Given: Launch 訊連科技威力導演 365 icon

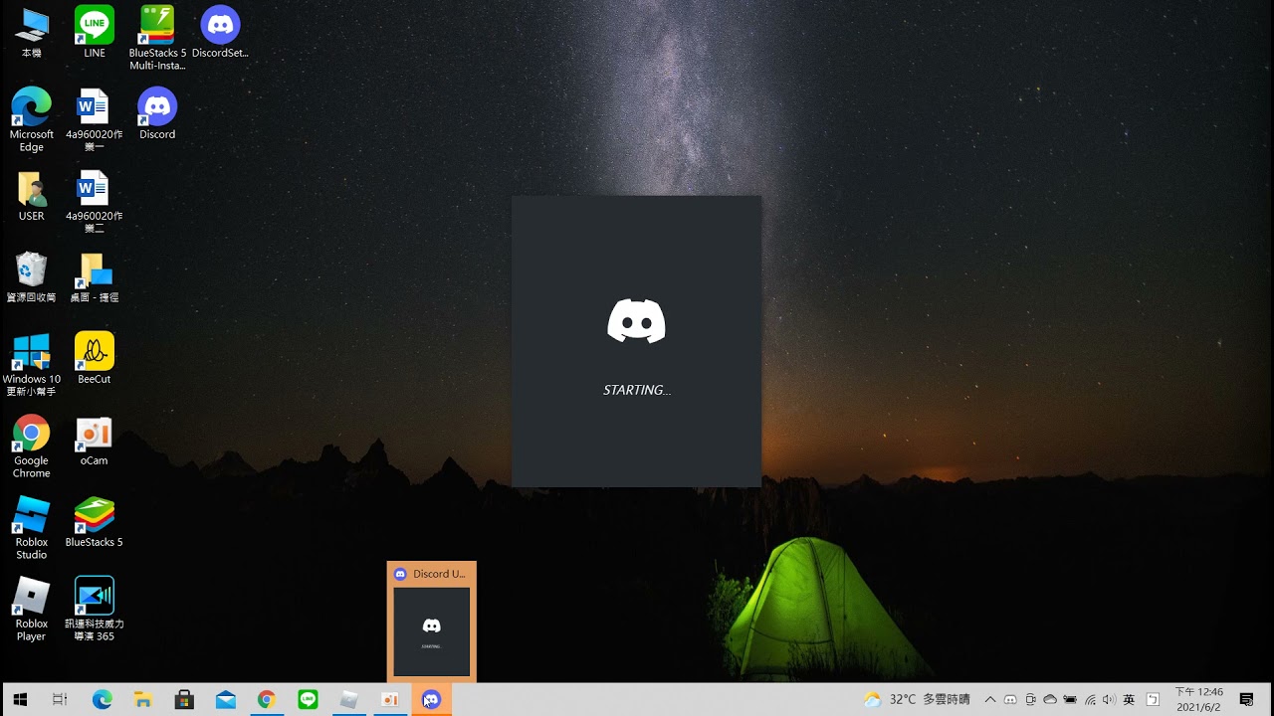Looking at the screenshot, I should (x=95, y=609).
